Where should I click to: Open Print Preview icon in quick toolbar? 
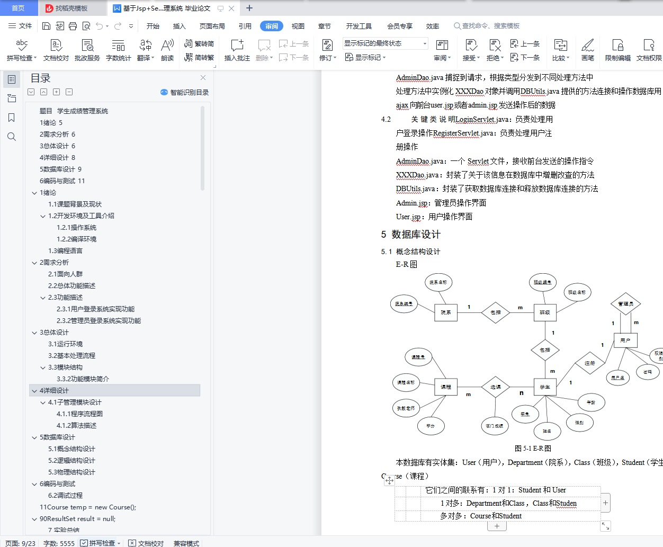tap(86, 26)
